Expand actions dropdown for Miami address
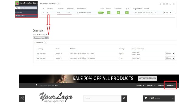Image resolution: width=196 pixels, height=111 pixels. [x=173, y=58]
